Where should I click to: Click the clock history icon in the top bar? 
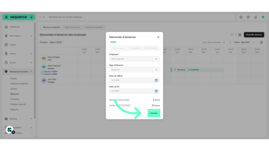[x=248, y=17]
